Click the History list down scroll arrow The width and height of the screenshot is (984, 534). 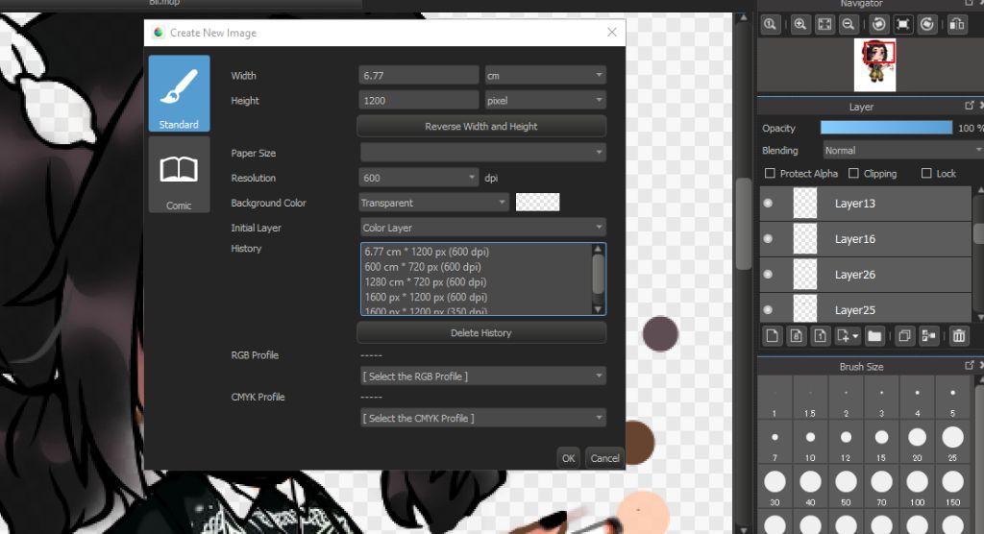[x=598, y=308]
